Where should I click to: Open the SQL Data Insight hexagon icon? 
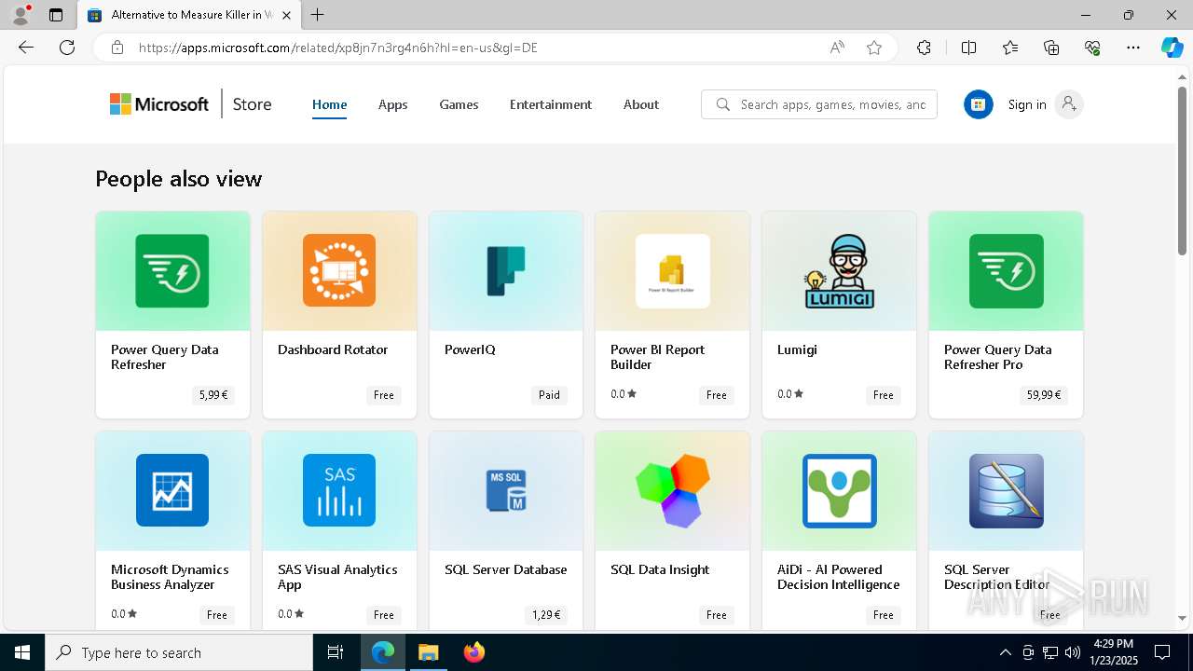(672, 490)
